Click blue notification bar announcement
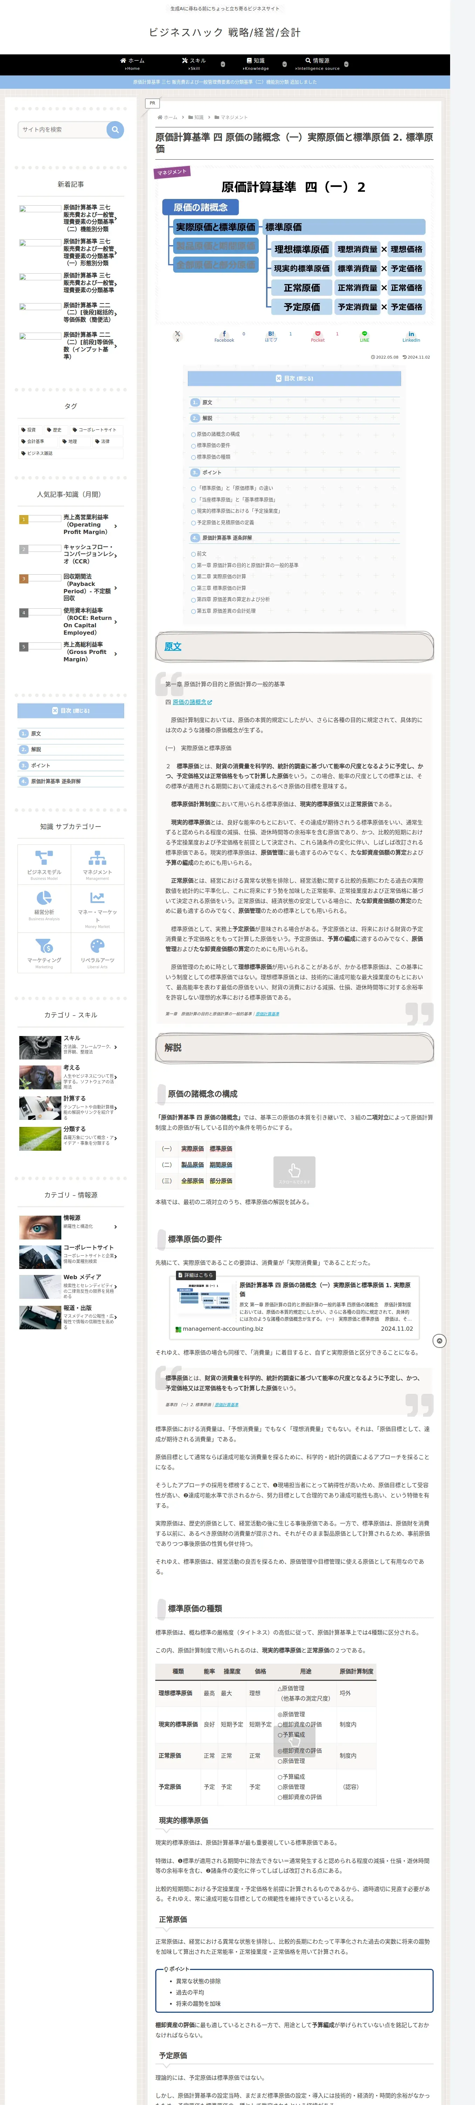Screen dimensions: 475x2105 (224, 82)
